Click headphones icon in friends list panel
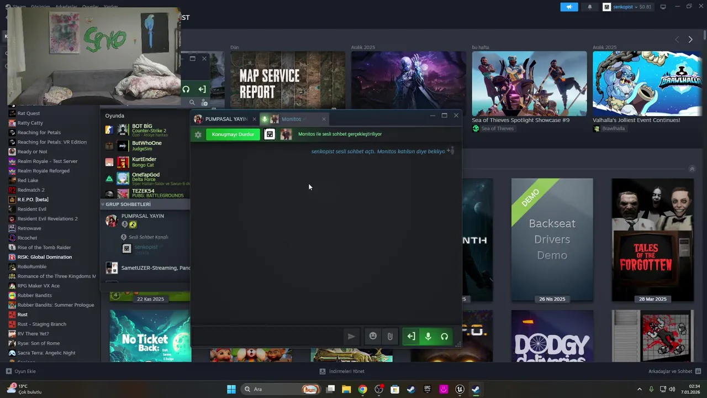707x398 pixels. [x=186, y=89]
